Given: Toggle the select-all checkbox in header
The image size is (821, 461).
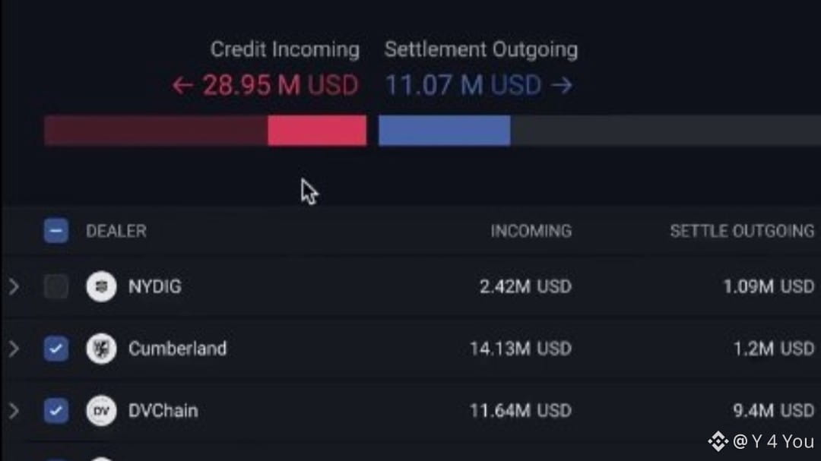Looking at the screenshot, I should 56,231.
